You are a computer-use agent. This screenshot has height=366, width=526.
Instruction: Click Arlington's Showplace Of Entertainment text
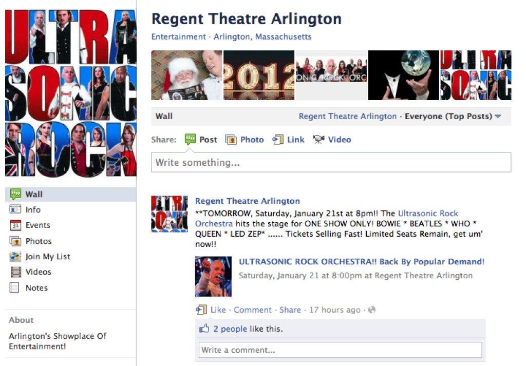(58, 341)
